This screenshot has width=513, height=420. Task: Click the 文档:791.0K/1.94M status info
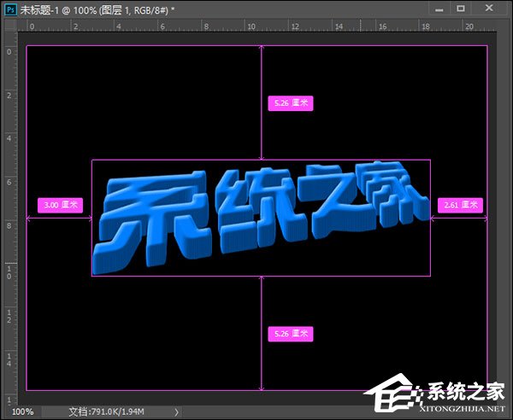(x=106, y=411)
